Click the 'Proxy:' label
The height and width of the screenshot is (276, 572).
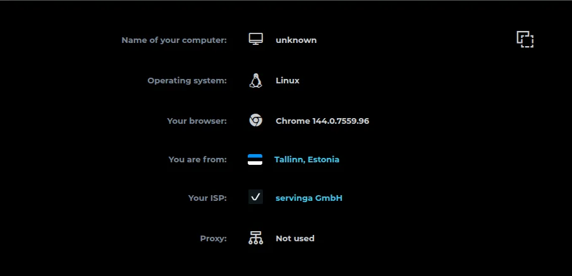click(213, 238)
